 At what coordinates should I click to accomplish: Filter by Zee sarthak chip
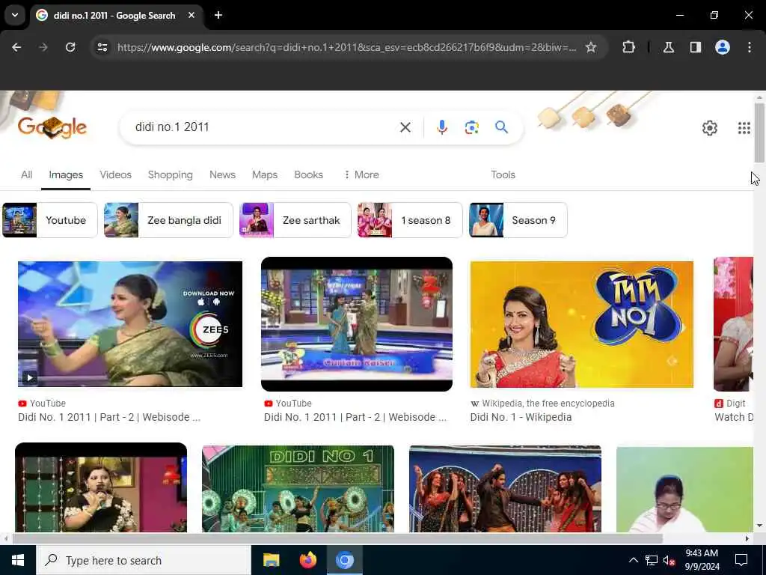(295, 220)
